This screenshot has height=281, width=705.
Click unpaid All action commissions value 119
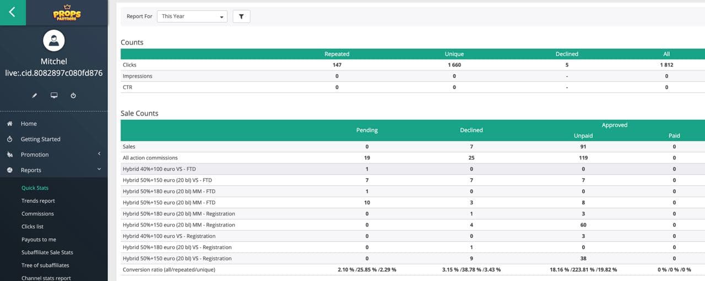583,158
